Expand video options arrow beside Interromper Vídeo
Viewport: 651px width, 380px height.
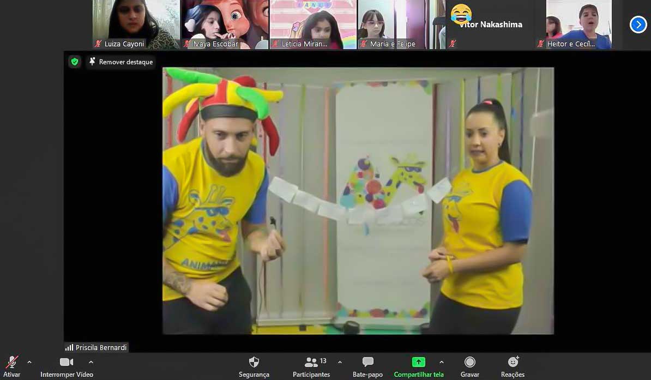click(91, 362)
